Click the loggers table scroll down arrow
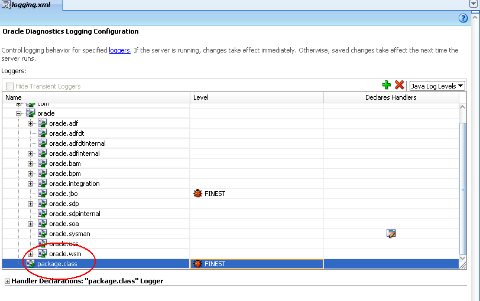Image resolution: width=480 pixels, height=301 pixels. (463, 259)
